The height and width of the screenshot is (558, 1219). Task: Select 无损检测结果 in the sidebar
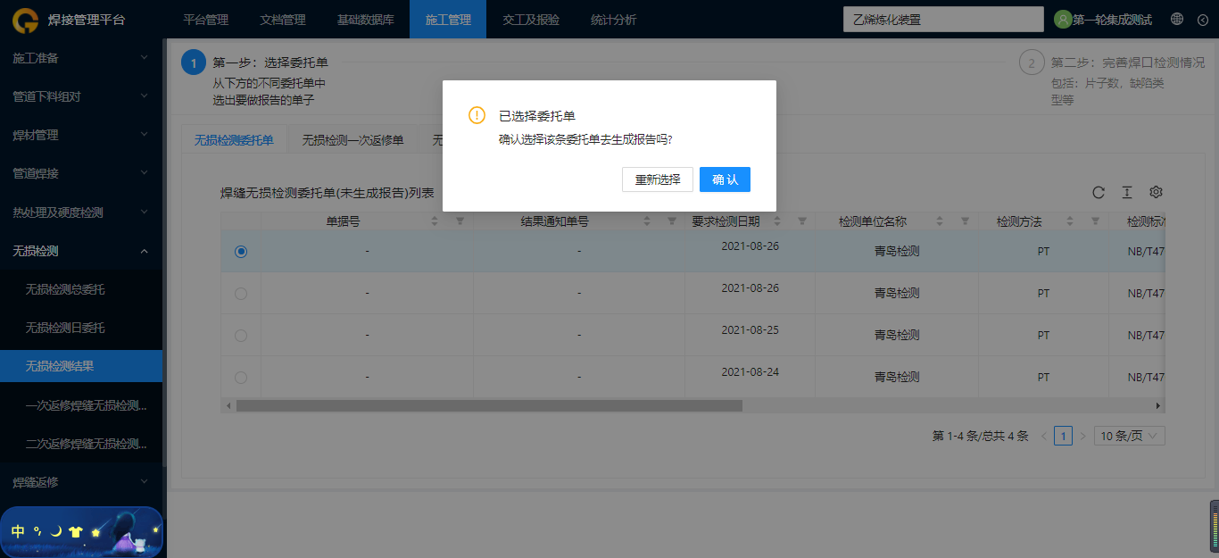(x=81, y=366)
